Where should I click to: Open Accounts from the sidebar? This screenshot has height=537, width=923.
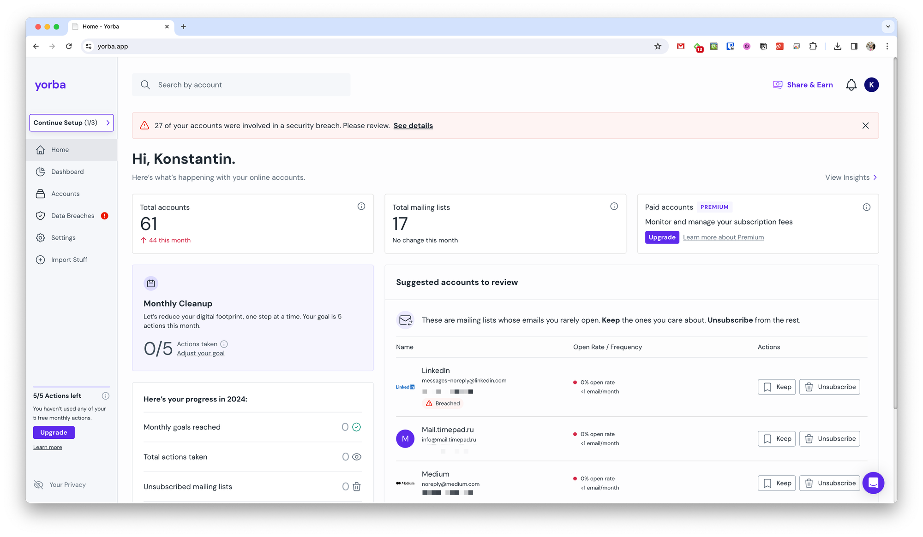pos(65,194)
